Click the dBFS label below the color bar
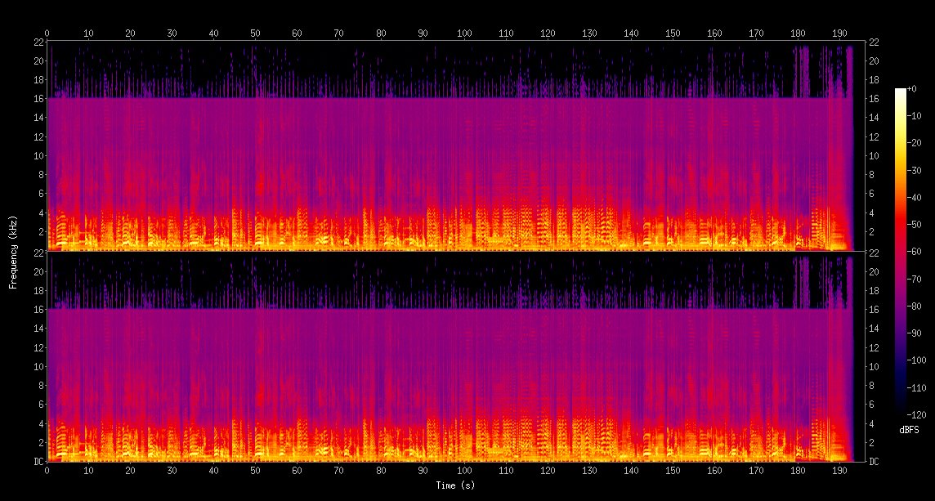The width and height of the screenshot is (935, 501). 910,429
